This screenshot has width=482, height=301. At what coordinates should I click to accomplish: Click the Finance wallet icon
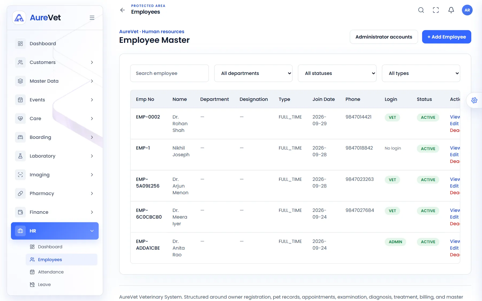click(x=20, y=212)
